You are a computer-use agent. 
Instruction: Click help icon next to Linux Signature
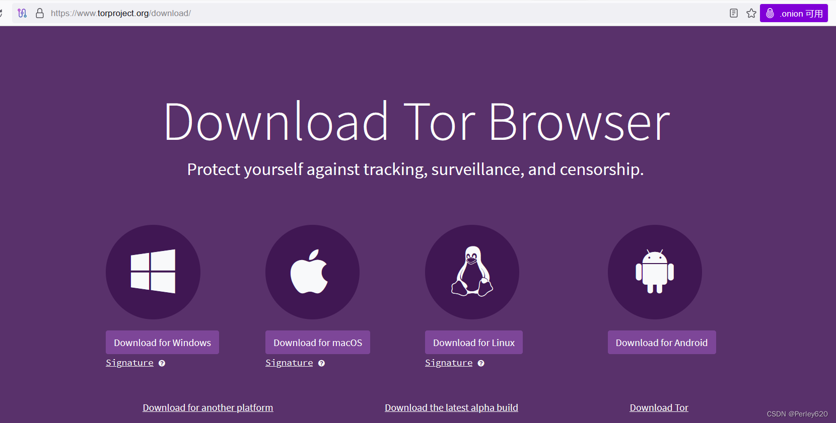pos(481,363)
